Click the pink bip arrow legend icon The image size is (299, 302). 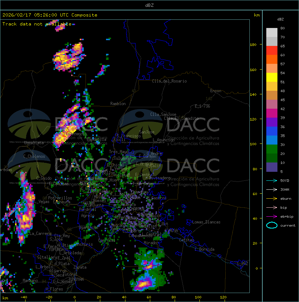coord(272,207)
